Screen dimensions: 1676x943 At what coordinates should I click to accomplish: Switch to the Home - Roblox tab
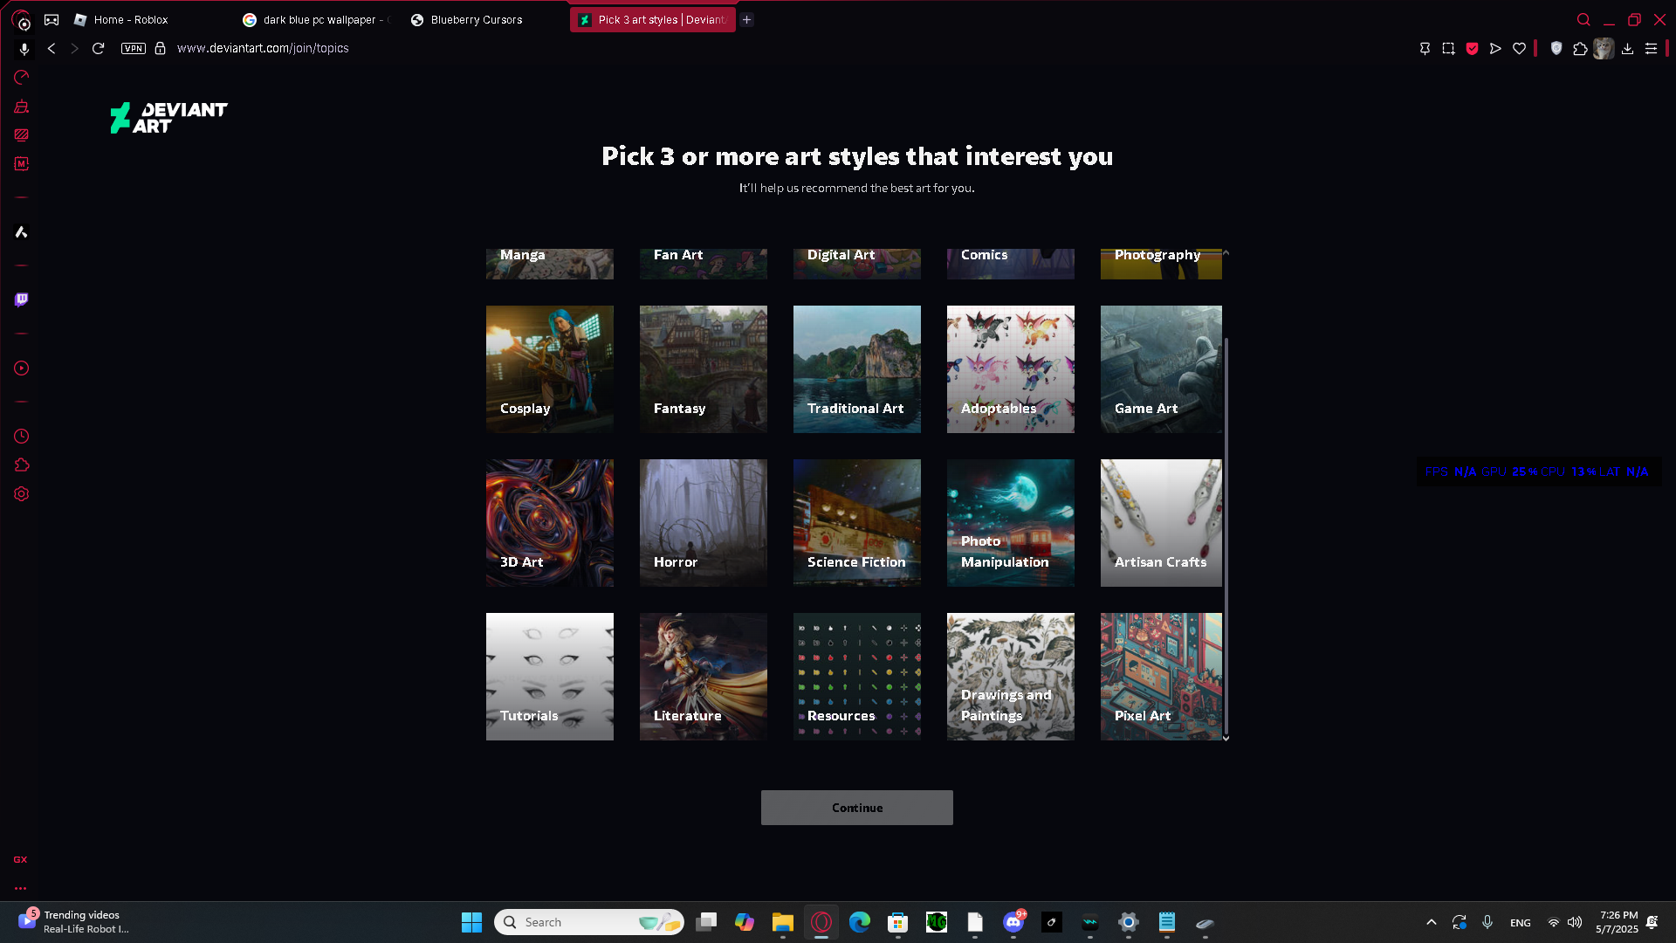pos(131,19)
